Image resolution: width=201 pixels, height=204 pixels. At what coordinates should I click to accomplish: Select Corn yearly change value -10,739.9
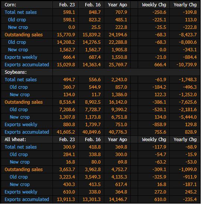pos(186,65)
